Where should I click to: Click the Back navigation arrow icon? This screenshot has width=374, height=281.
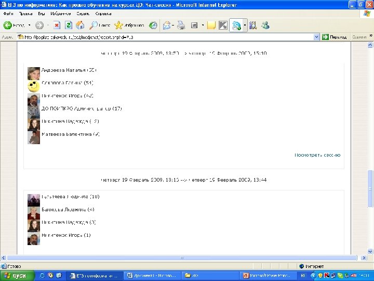[7, 25]
